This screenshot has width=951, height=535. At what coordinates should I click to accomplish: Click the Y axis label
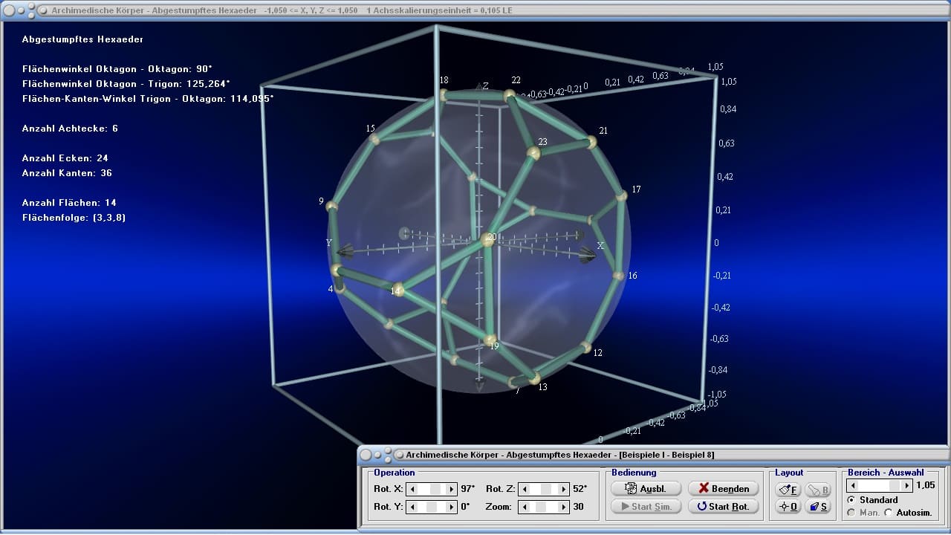[x=328, y=243]
